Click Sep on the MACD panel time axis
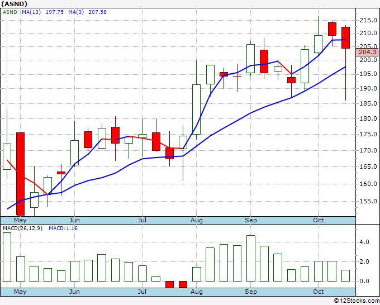 250,292
